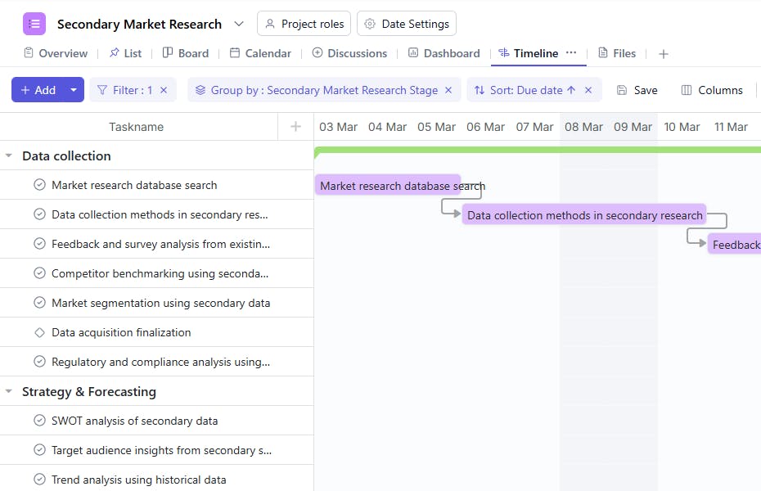Open the Columns settings

[x=712, y=90]
